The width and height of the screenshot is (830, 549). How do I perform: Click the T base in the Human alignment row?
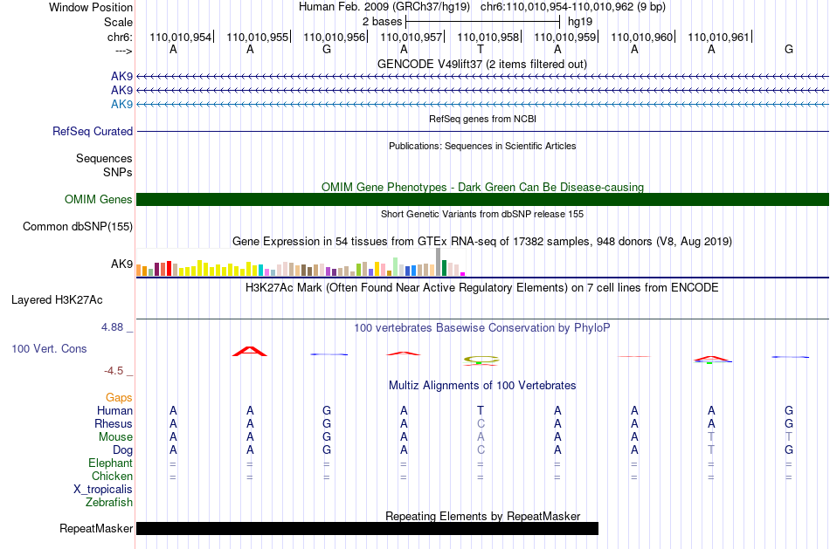[481, 410]
